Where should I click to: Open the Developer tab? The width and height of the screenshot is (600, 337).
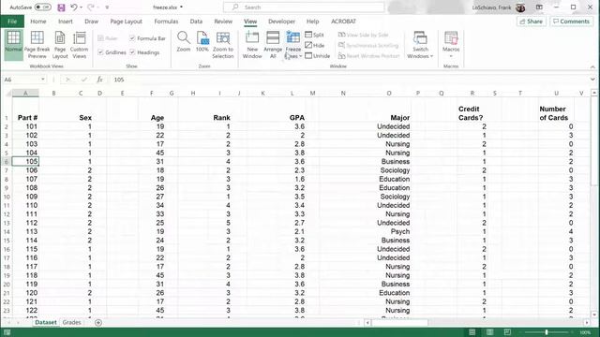(281, 22)
